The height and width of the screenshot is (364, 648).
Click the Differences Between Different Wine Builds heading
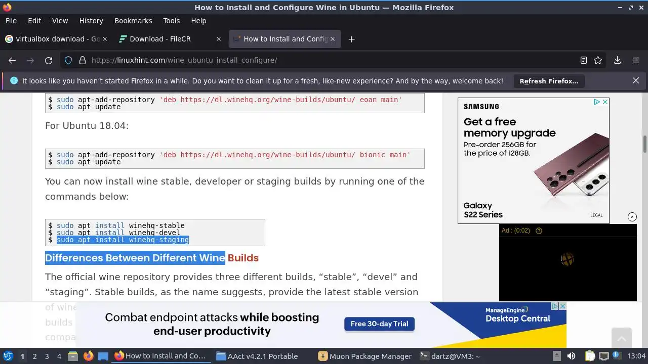tap(152, 258)
